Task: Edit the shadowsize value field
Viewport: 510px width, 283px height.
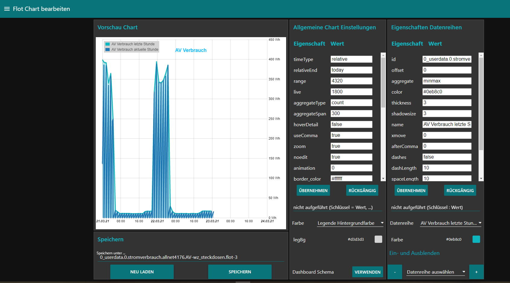Action: coord(447,114)
